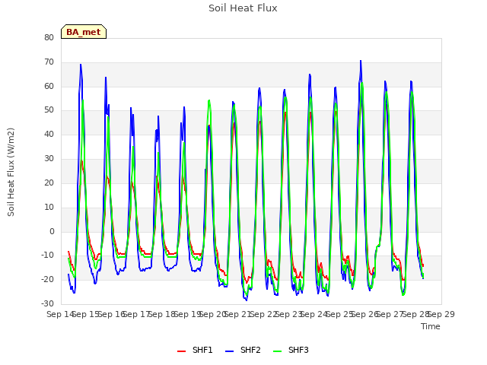This screenshot has width=487, height=365.
Task: Click the 0 y-axis tick label
Action: (52, 231)
